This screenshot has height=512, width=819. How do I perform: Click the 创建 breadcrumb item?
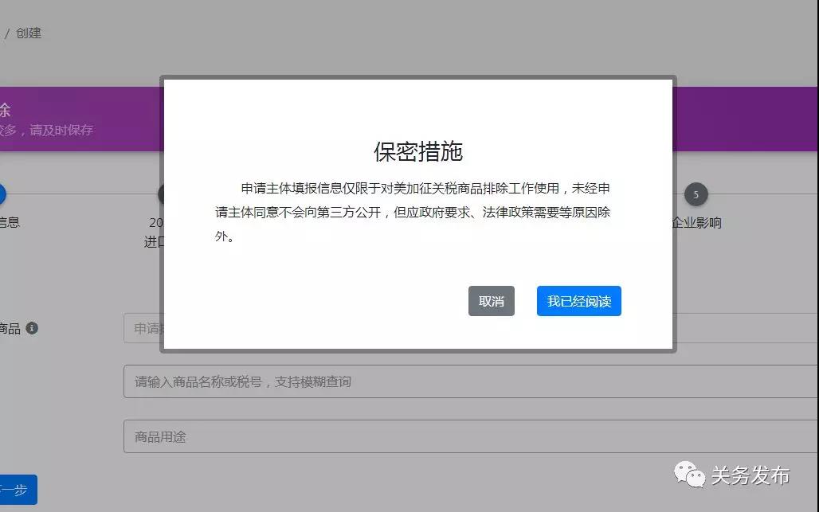tap(29, 33)
